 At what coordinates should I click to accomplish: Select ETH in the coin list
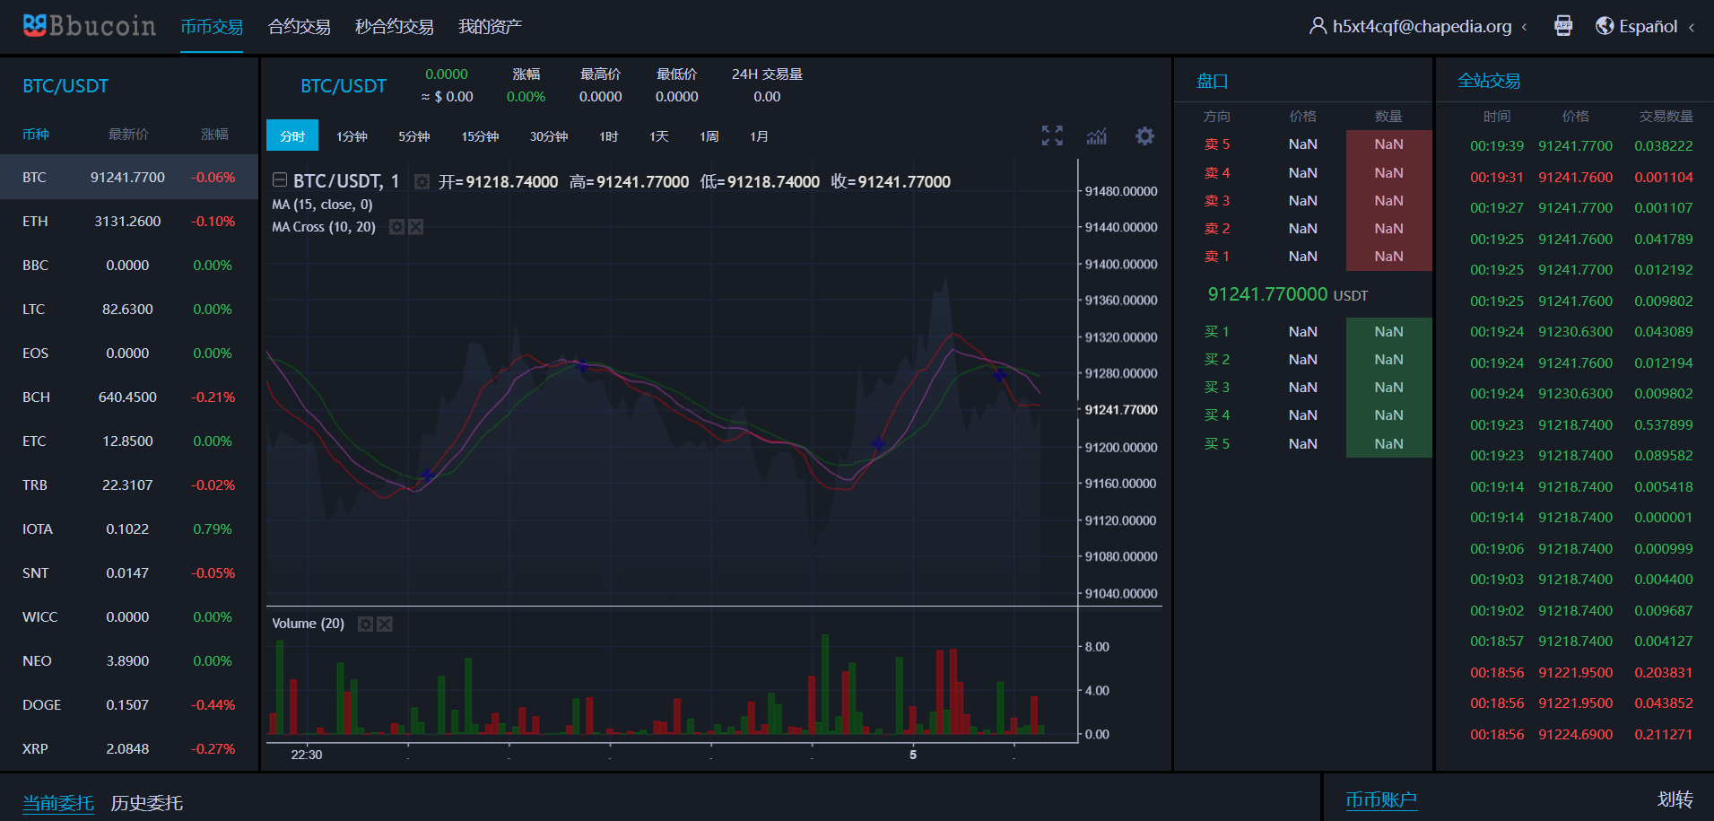click(128, 222)
